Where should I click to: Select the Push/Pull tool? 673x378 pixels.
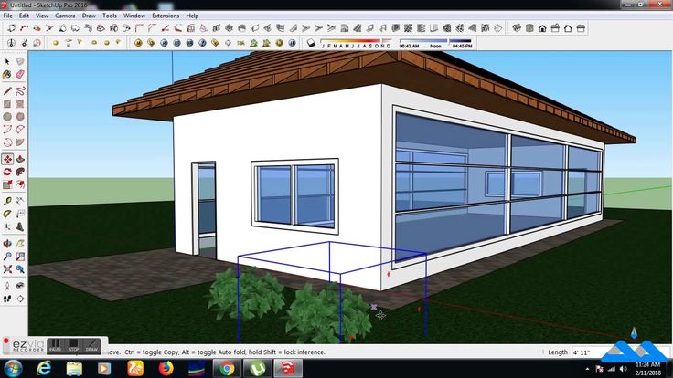[20, 159]
